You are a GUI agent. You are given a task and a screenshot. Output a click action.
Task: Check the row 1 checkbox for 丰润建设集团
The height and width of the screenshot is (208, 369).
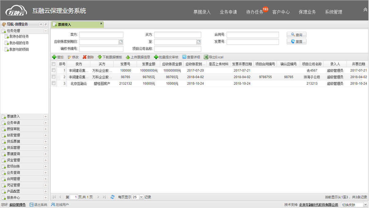54,70
